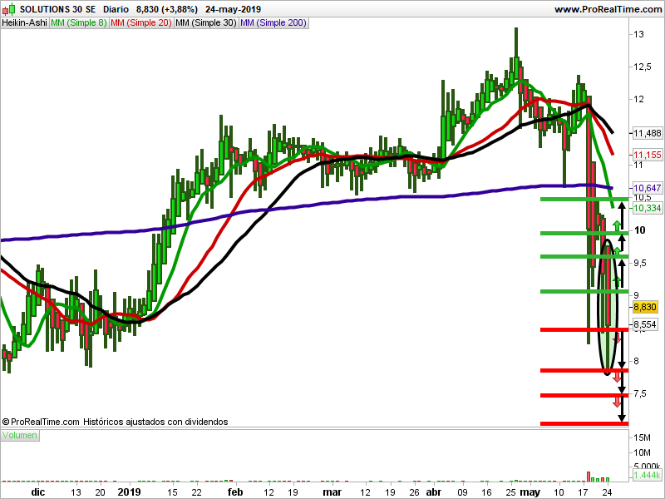
Task: Select the black ellipse drawn around the latest candles
Action: point(608,308)
